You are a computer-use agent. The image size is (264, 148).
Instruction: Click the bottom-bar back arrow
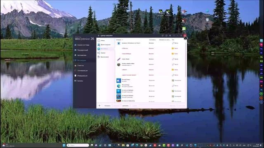click(x=100, y=106)
